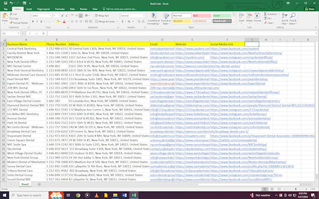
Task: Open Chrome from the taskbar
Action: click(78, 195)
